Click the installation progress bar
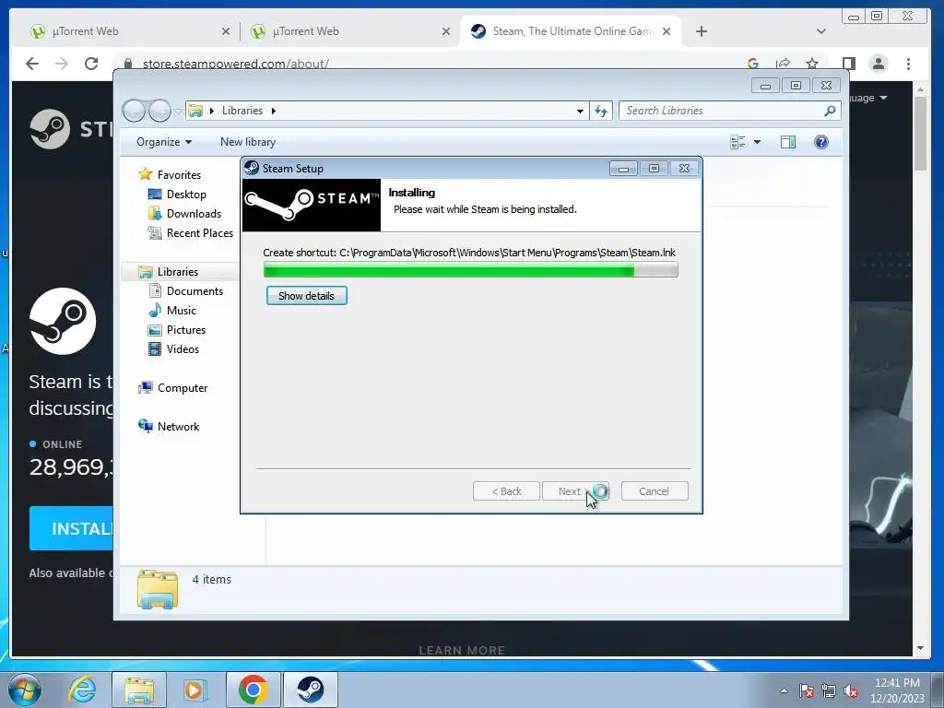The width and height of the screenshot is (944, 708). [470, 270]
